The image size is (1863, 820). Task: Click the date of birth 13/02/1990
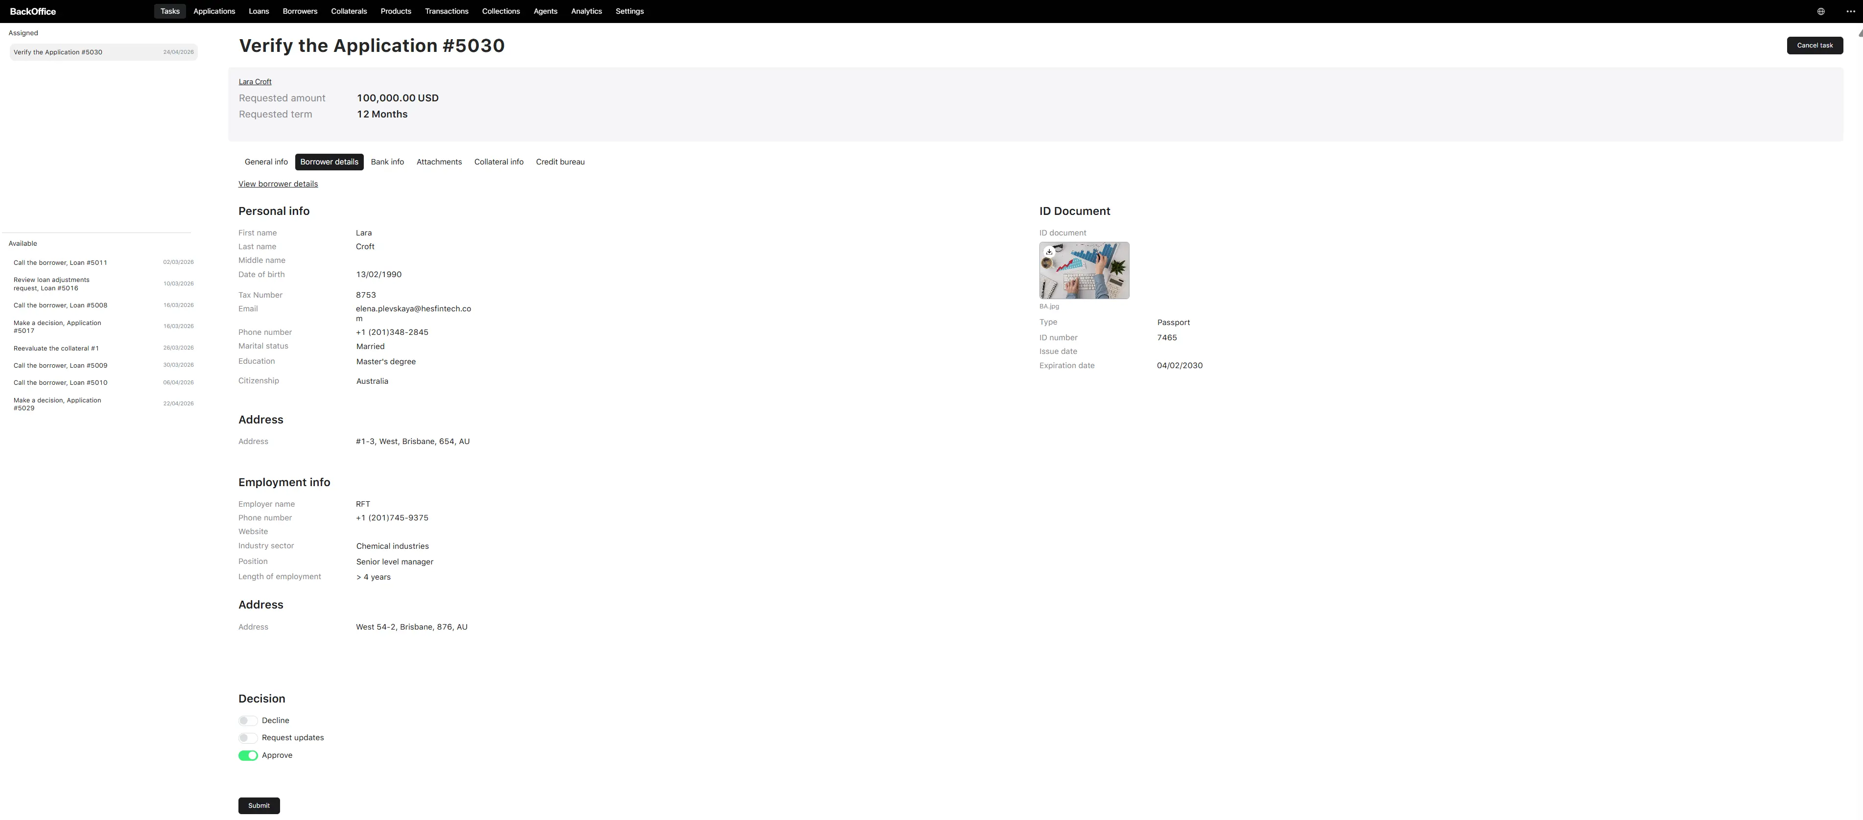click(379, 275)
